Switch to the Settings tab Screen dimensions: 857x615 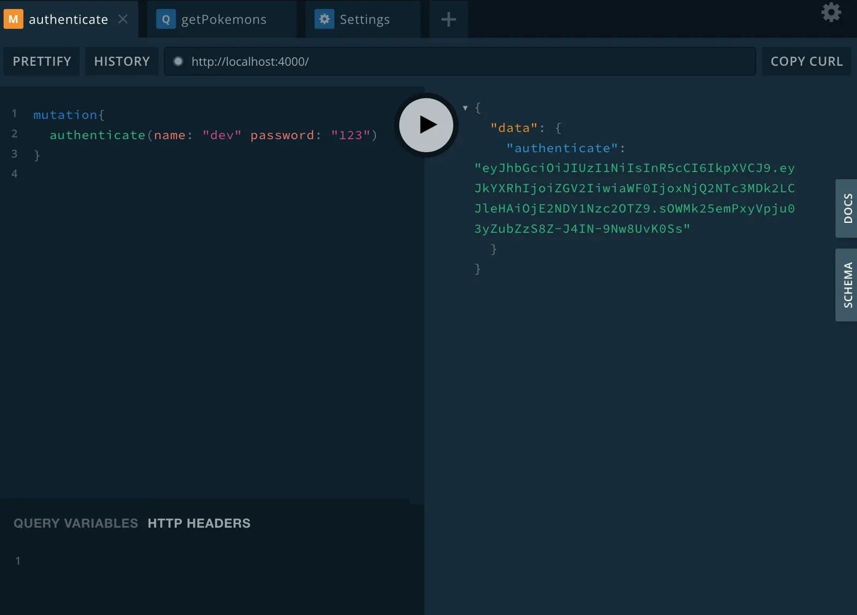(363, 19)
